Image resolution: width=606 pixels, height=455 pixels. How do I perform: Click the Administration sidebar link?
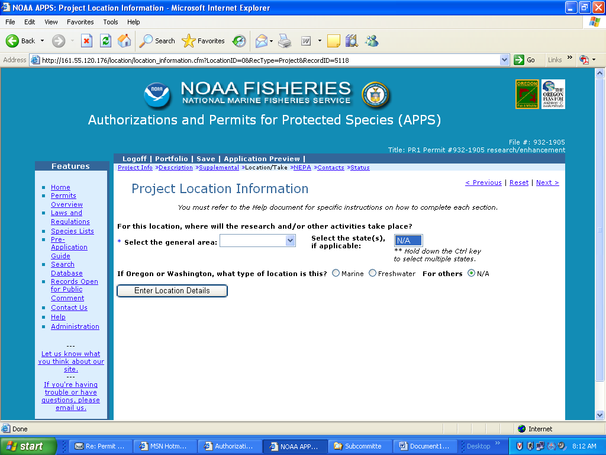point(75,326)
